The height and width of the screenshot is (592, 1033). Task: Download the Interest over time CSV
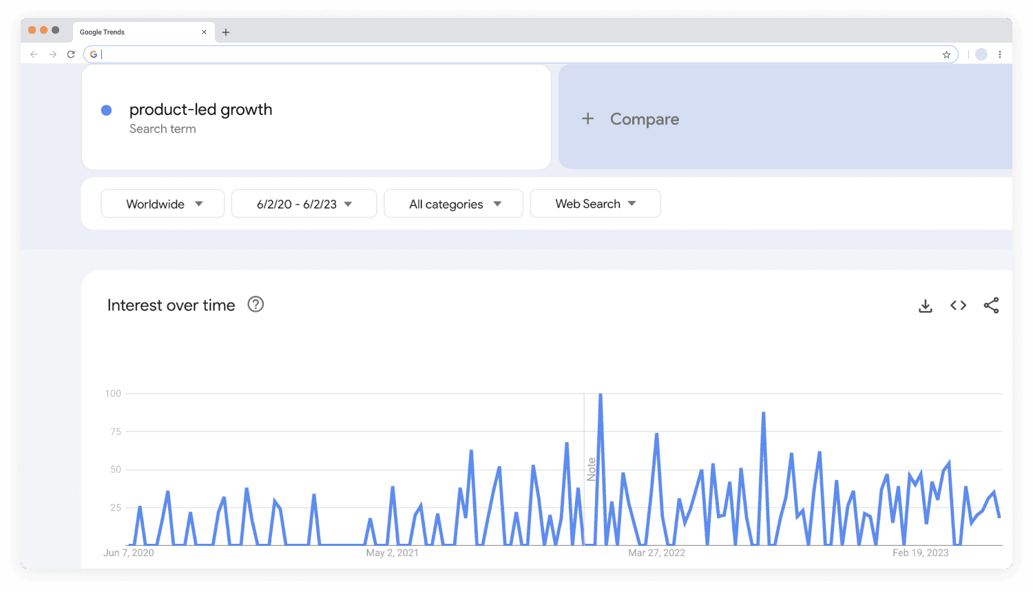click(926, 306)
